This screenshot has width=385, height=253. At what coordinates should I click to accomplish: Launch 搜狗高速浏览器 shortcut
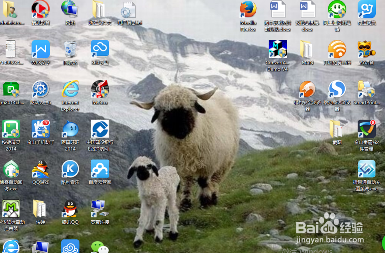click(337, 89)
